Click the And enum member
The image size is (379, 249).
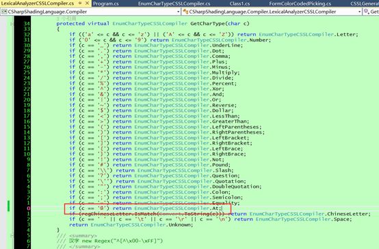[217, 94]
